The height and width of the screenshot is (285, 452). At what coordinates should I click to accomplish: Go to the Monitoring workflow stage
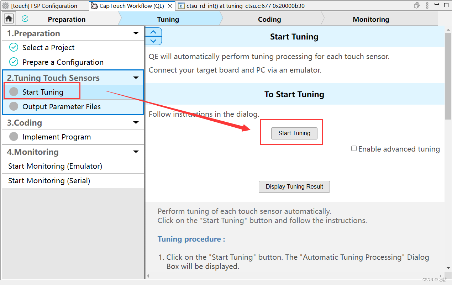[x=371, y=19]
